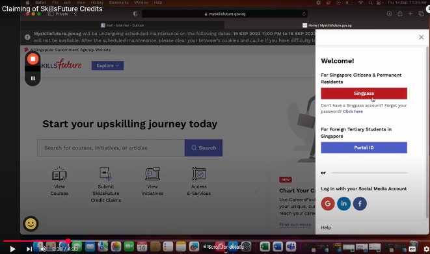Mute the video volume speaker icon

pos(43,249)
